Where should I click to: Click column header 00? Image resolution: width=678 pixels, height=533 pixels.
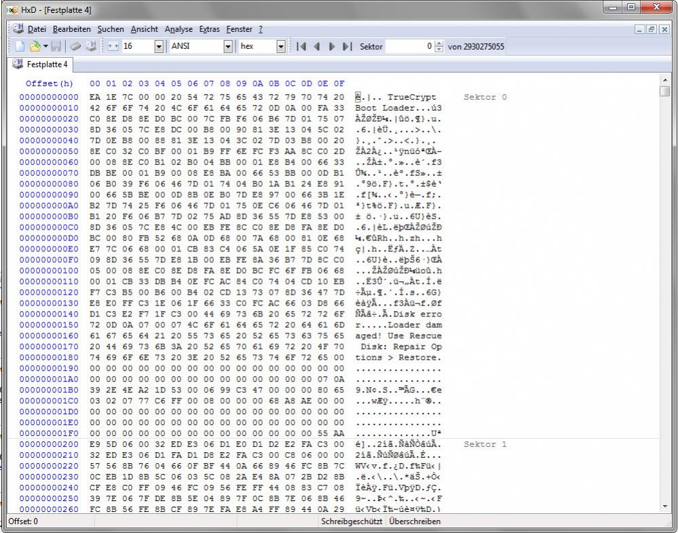[95, 84]
